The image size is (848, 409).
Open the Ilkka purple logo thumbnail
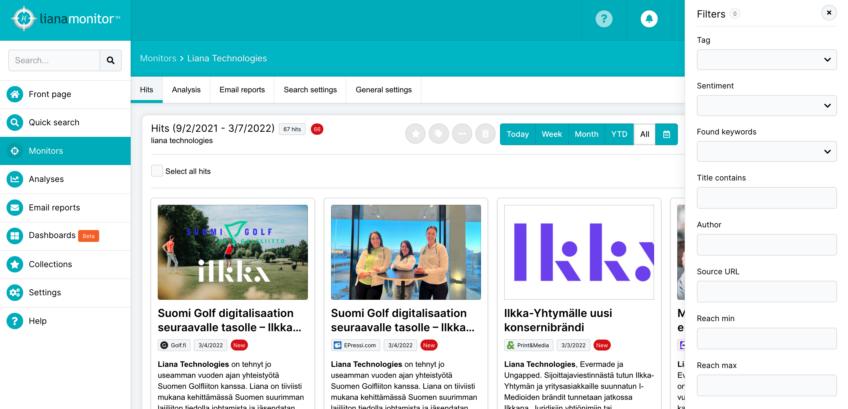click(x=579, y=252)
